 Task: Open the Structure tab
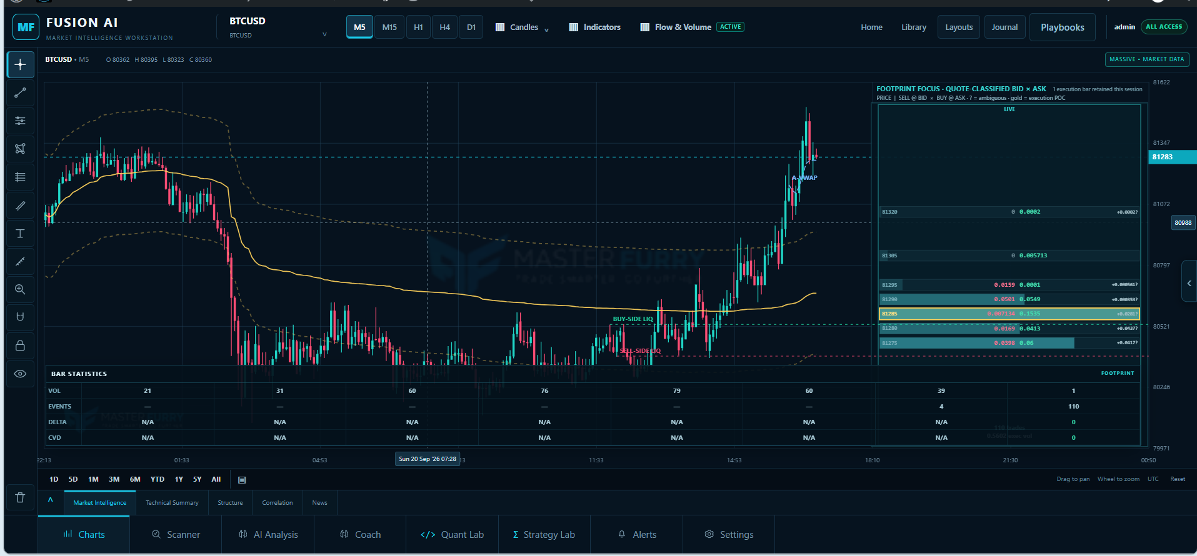click(x=230, y=502)
